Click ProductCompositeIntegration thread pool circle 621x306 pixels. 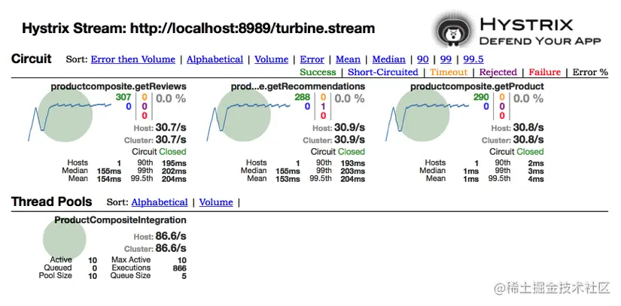pos(65,239)
